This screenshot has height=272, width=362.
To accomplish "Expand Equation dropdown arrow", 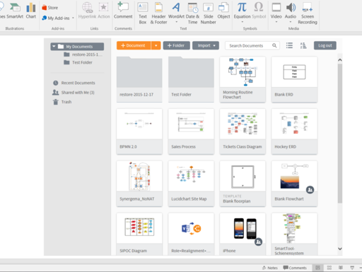I will click(x=242, y=22).
